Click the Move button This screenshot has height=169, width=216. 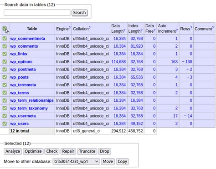(108, 161)
